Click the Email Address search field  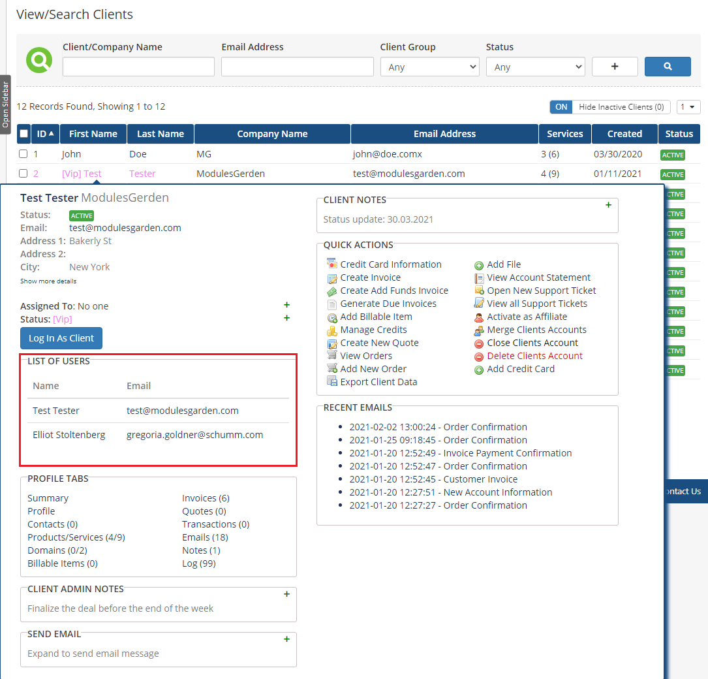[x=298, y=67]
